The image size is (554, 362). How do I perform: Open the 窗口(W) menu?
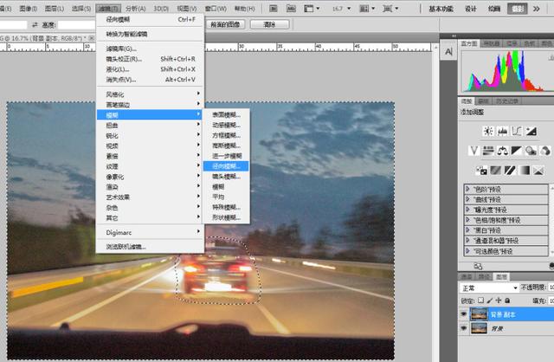pyautogui.click(x=216, y=8)
